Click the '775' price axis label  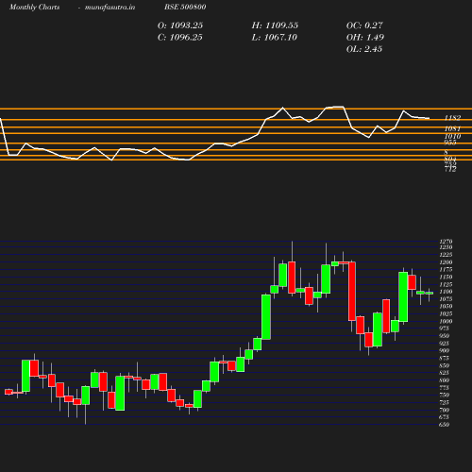tap(445, 388)
